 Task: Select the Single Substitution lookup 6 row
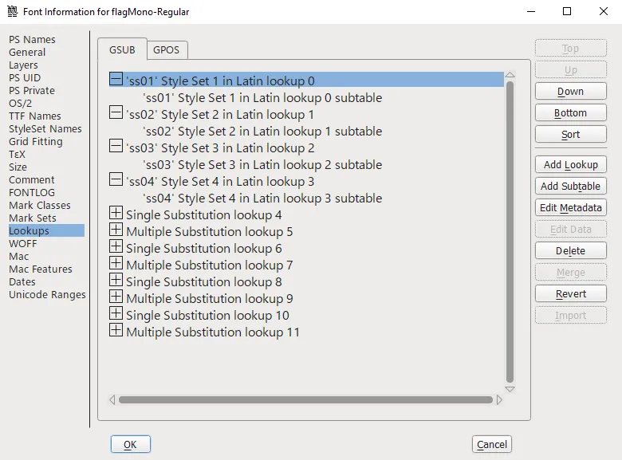(203, 249)
